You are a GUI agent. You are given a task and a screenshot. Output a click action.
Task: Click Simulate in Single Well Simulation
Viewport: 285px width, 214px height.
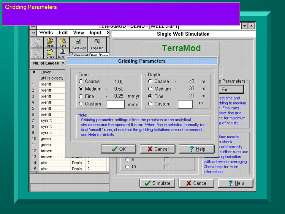pyautogui.click(x=157, y=183)
